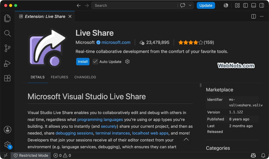Go forward with the right arrow
Screen dimensions: 269x159
pyautogui.click(x=87, y=5)
